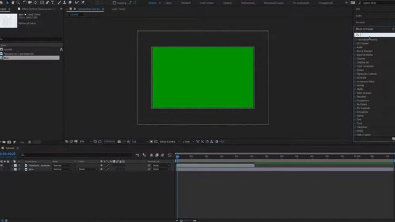Open the composition mini-flowchart in timeline
This screenshot has width=395, height=222.
tap(138, 155)
